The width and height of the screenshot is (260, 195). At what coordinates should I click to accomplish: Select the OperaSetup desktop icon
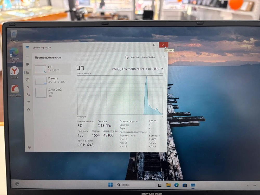tap(15, 91)
